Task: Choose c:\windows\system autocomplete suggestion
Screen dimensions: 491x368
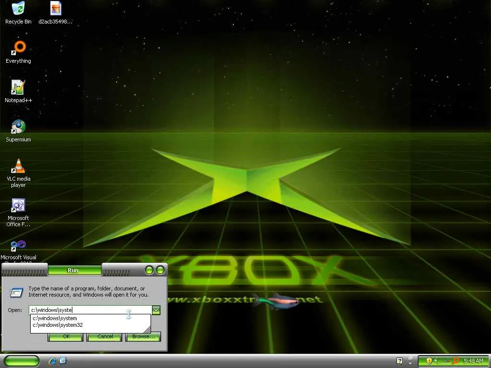Action: [90, 318]
